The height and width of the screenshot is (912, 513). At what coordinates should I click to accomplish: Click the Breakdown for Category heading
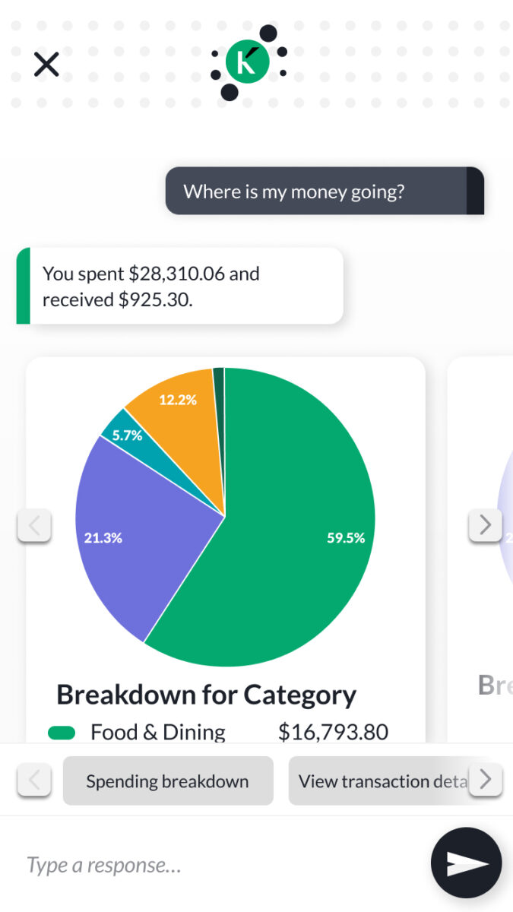tap(206, 694)
